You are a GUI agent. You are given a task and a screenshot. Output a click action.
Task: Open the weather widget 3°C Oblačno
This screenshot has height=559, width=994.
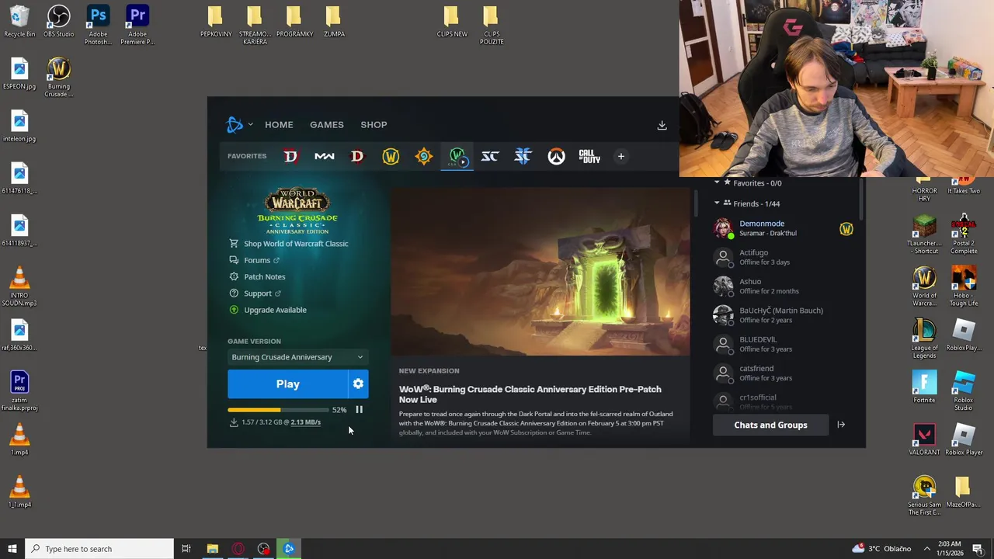pyautogui.click(x=881, y=549)
